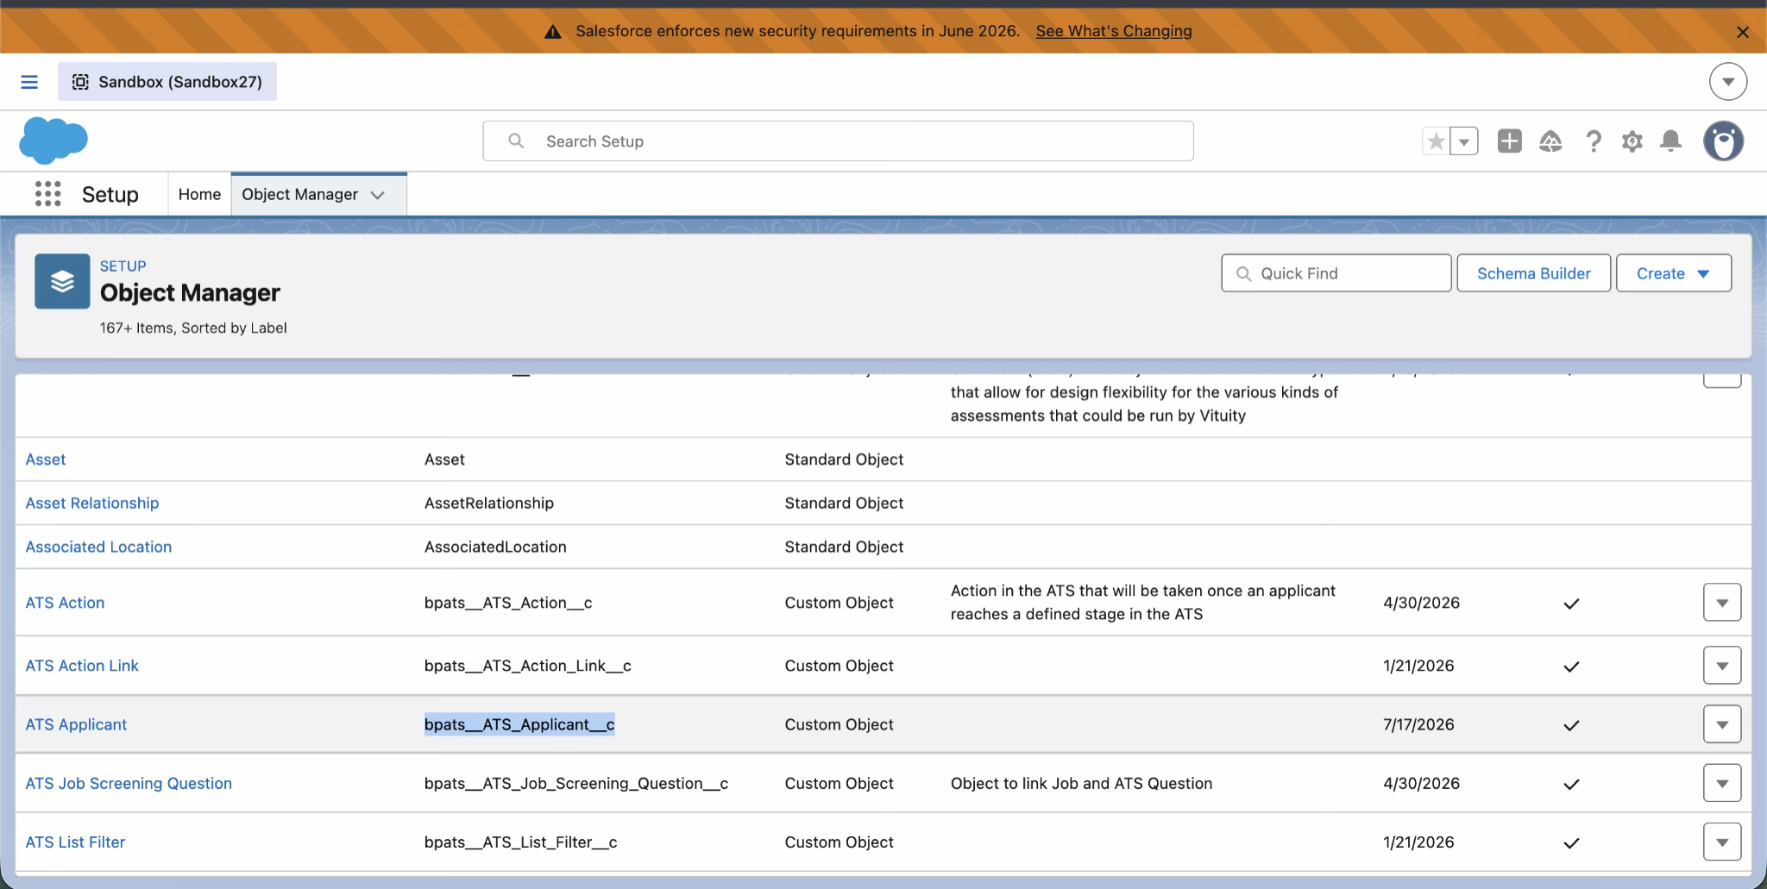1767x889 pixels.
Task: Expand row actions for ATS Action Link
Action: [x=1722, y=666]
